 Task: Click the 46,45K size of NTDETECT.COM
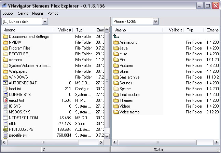click(65, 118)
